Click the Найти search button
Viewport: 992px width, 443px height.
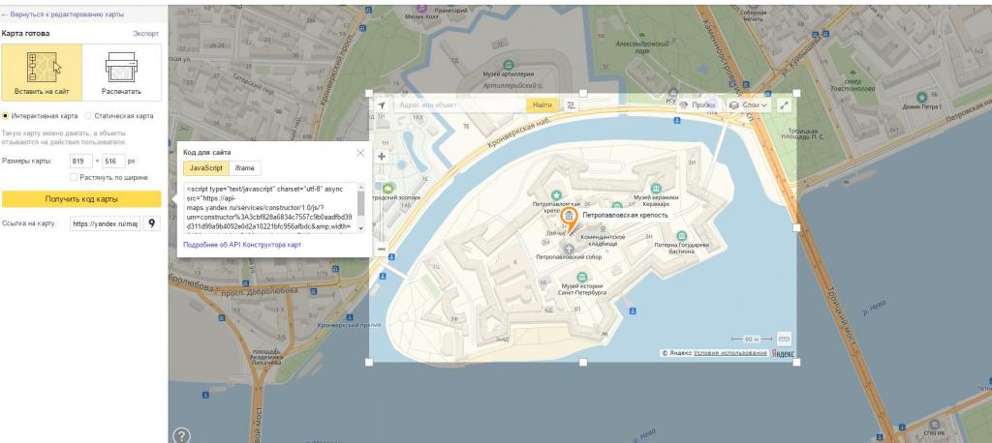(x=542, y=105)
